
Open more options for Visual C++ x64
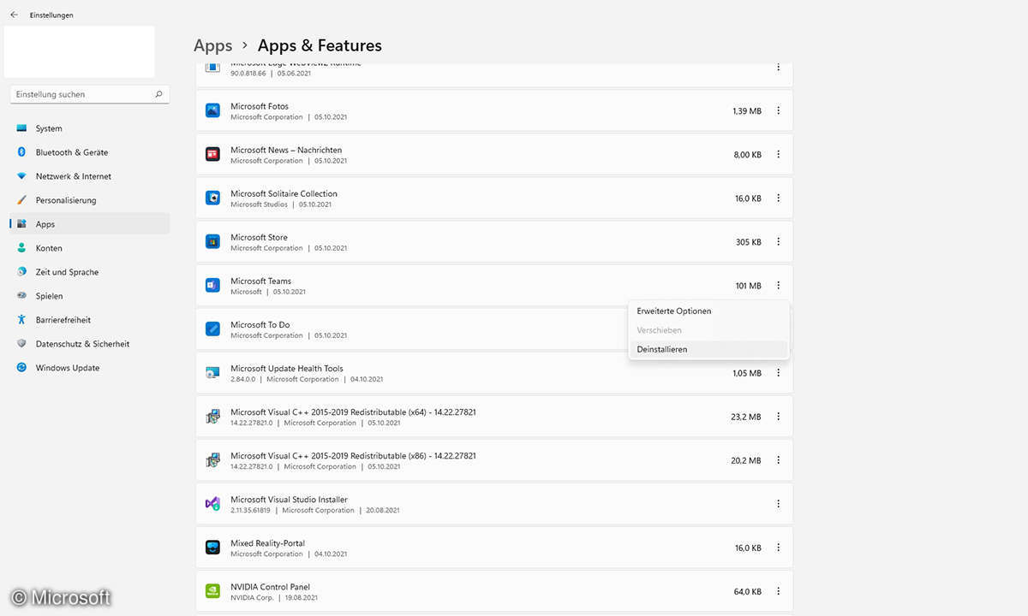tap(778, 417)
